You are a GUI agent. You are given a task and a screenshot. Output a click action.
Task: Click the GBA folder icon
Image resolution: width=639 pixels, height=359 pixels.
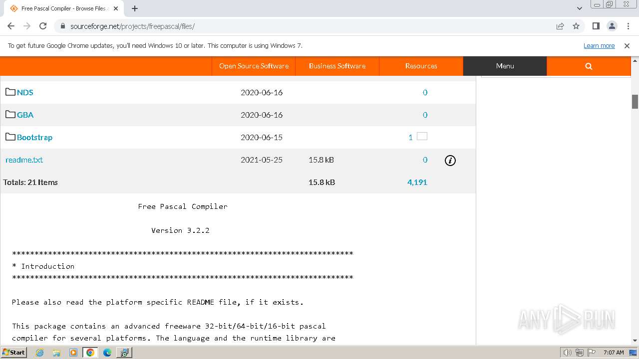[x=10, y=114]
